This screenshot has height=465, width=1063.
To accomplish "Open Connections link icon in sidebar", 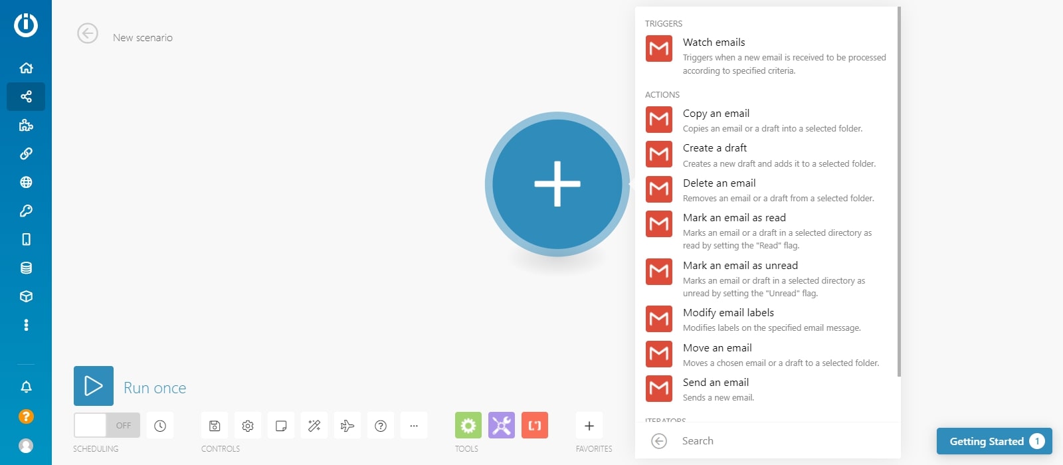I will point(26,153).
